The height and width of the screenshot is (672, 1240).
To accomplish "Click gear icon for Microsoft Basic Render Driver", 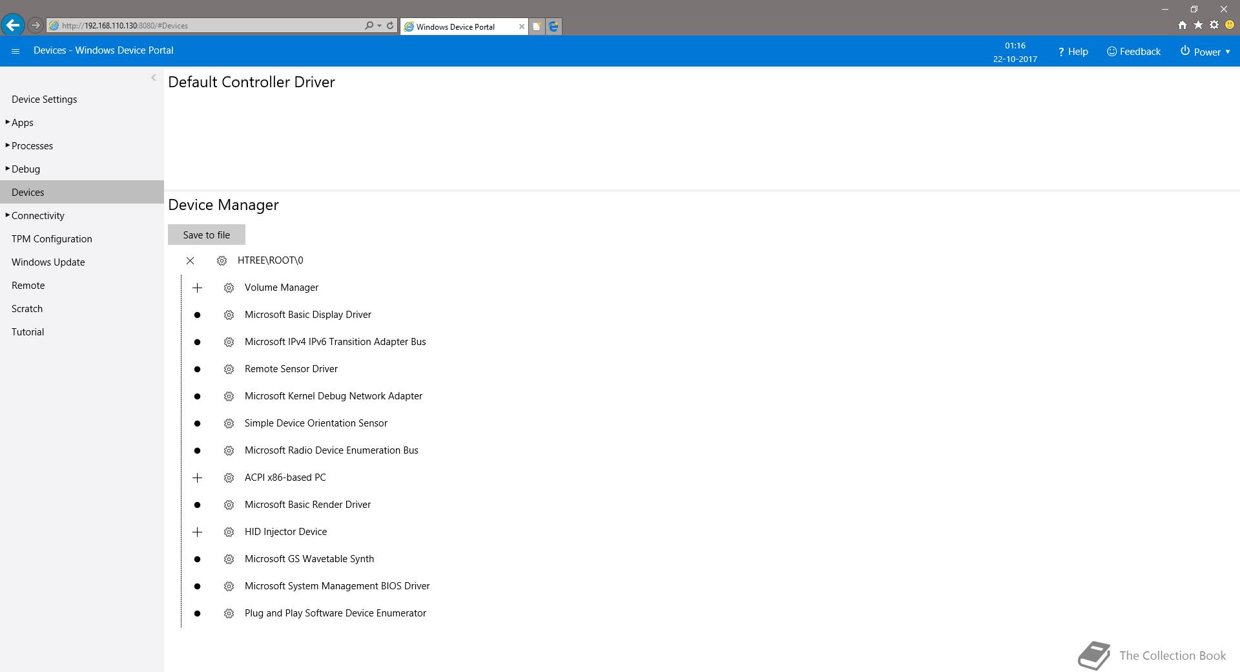I will click(229, 505).
